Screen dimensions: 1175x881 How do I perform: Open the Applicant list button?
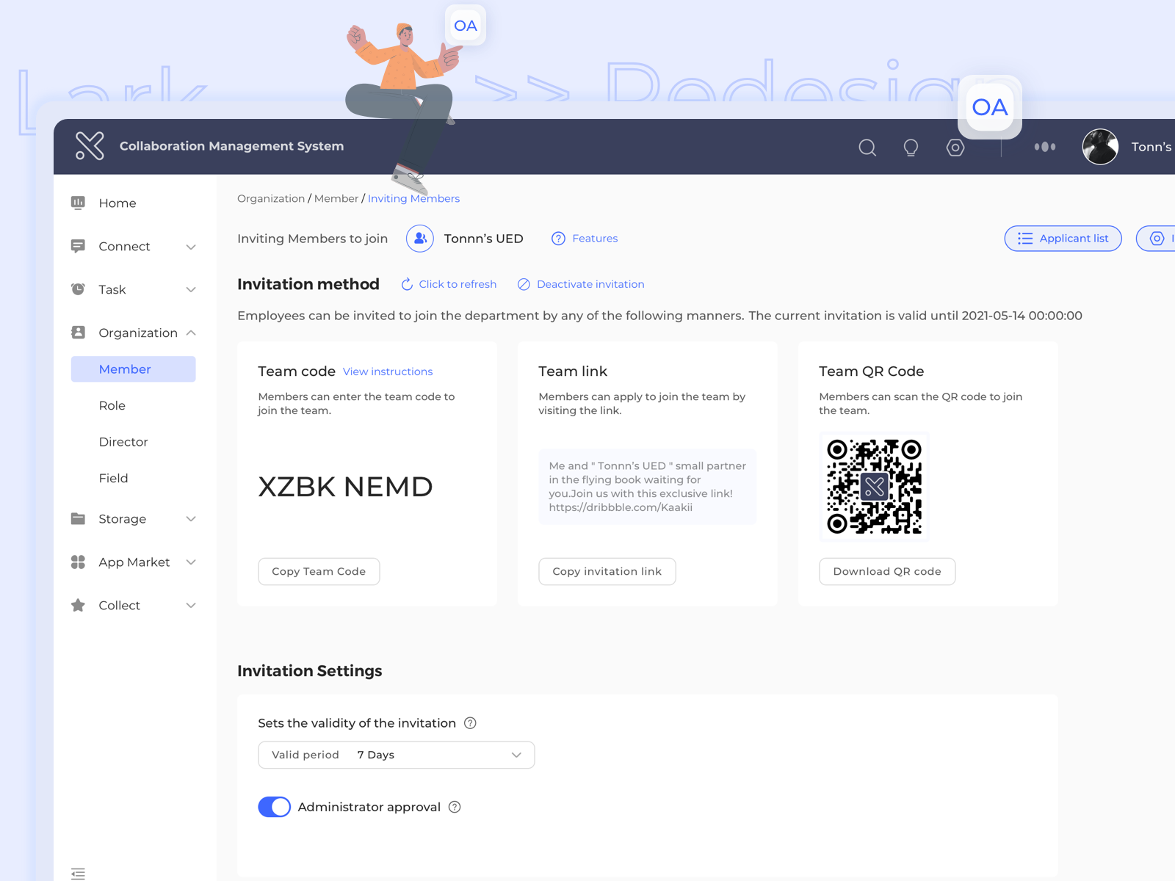pos(1063,239)
